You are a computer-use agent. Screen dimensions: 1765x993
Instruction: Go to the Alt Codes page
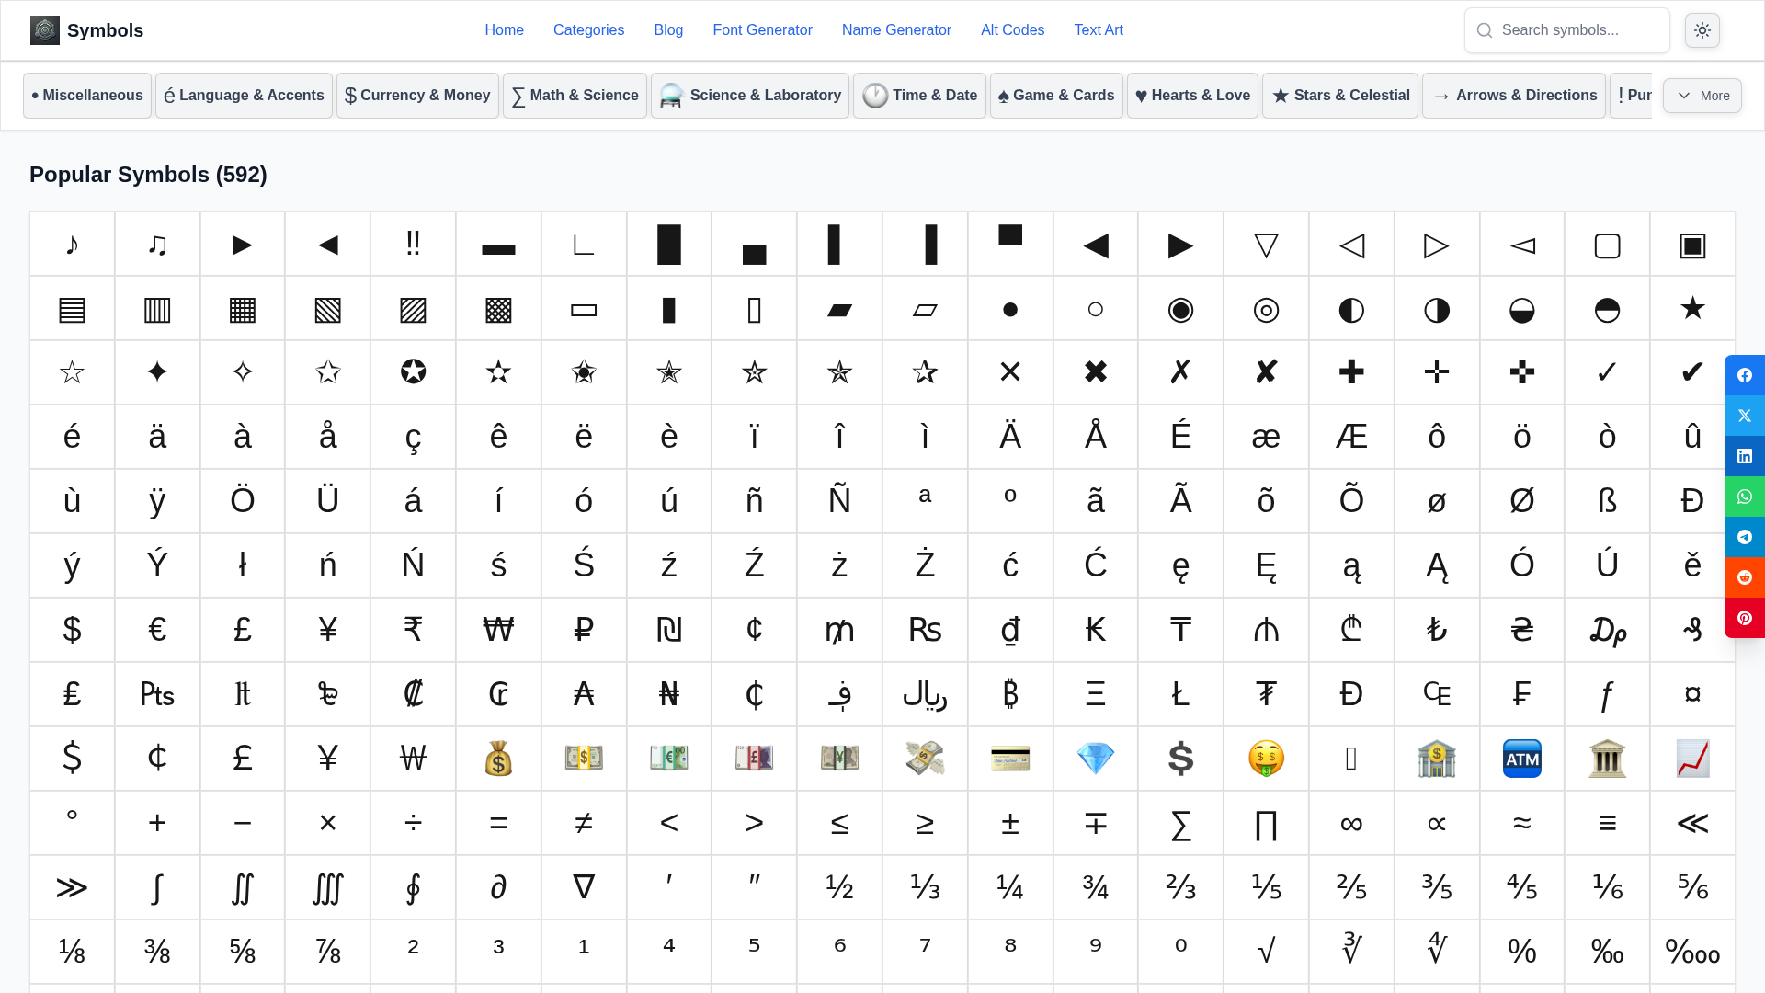click(1012, 30)
